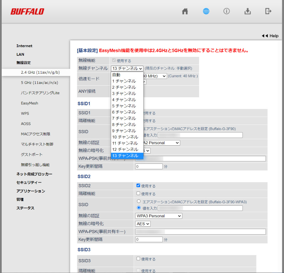284x273 pixels.
Task: Open バンドステアリングLite page
Action: [40, 93]
